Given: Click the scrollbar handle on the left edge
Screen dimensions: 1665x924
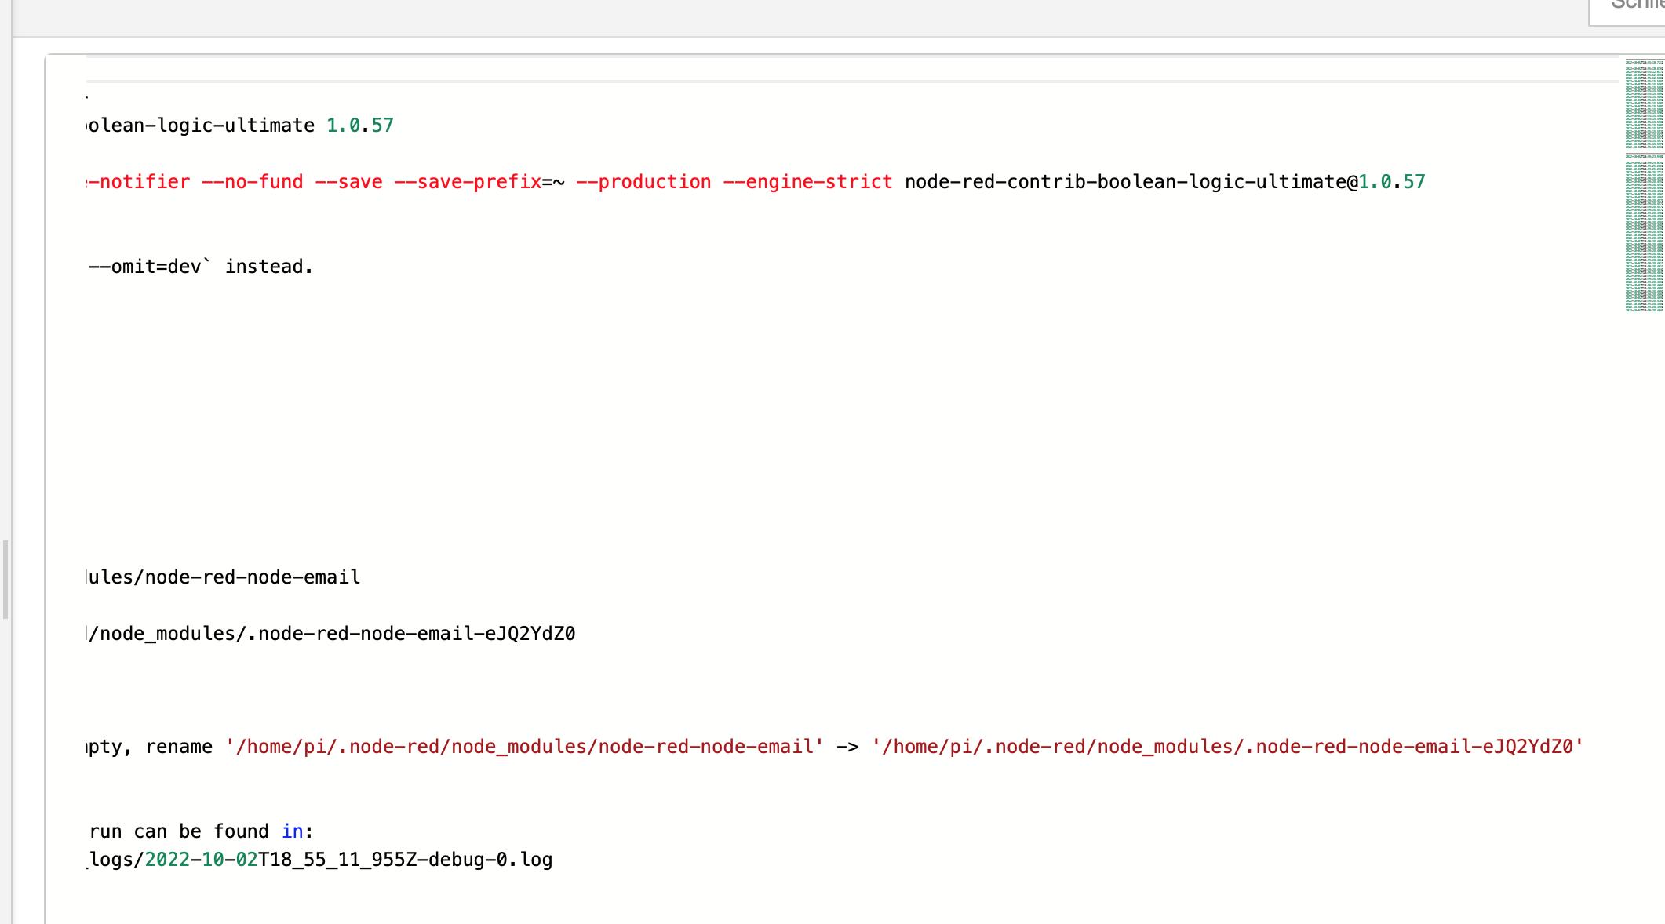Looking at the screenshot, I should click(5, 579).
